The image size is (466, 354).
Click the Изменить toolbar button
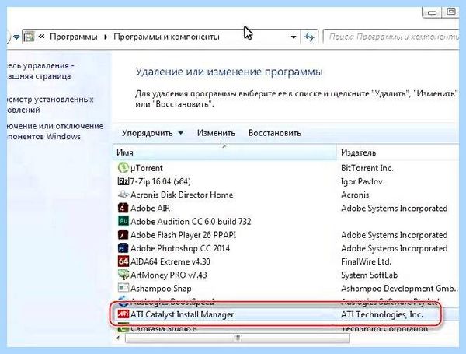[x=216, y=133]
